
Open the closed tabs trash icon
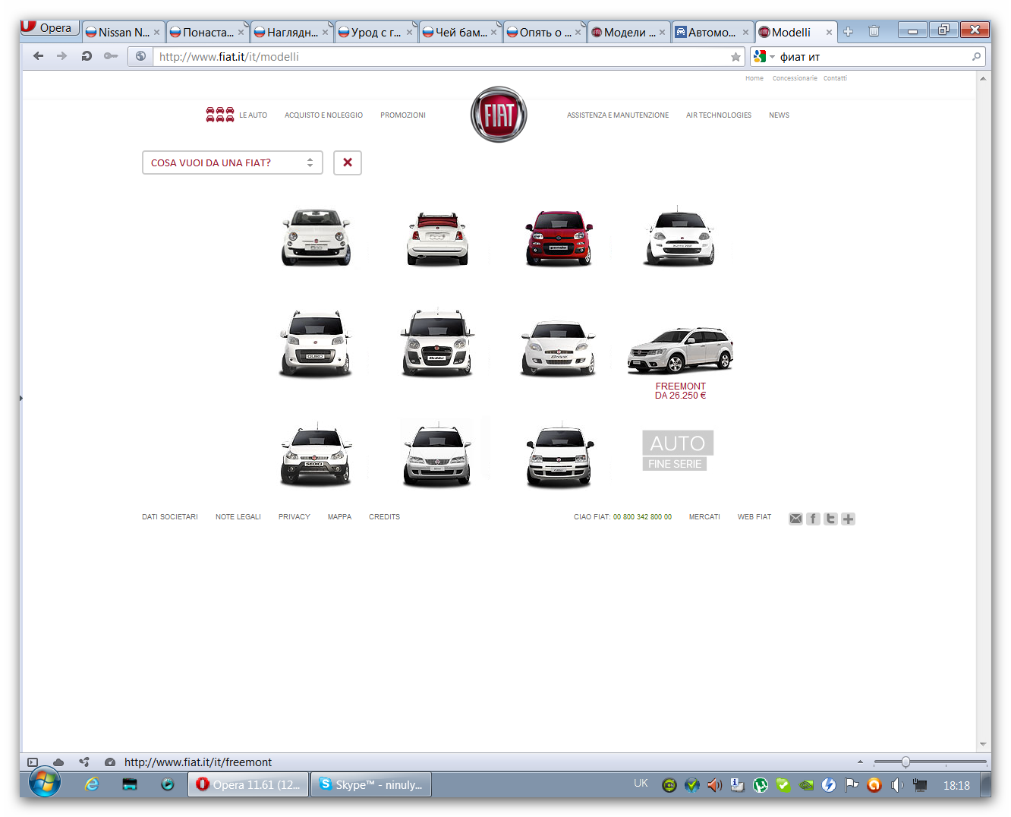point(874,31)
